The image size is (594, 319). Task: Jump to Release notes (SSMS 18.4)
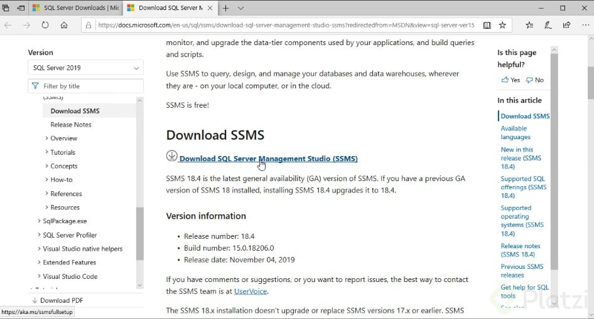521,250
